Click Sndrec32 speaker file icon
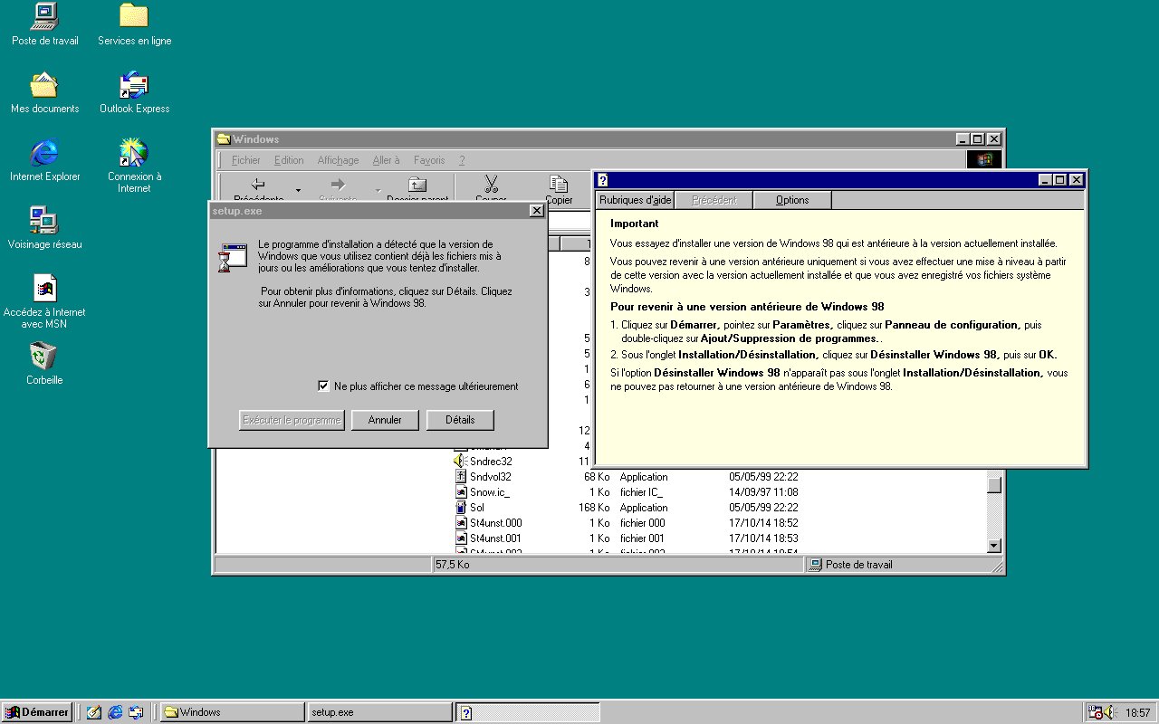Screen dimensions: 1159x724 (461, 462)
